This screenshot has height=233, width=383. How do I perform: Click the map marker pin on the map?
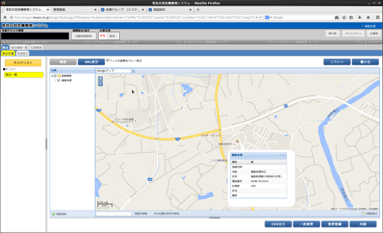click(x=237, y=141)
